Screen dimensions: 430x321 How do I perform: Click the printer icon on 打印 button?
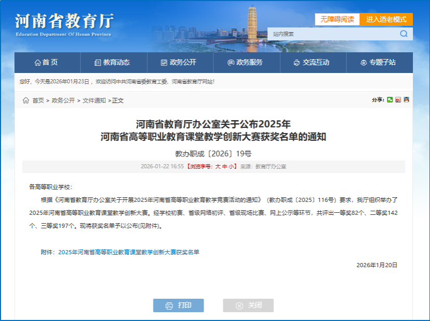[169, 305]
